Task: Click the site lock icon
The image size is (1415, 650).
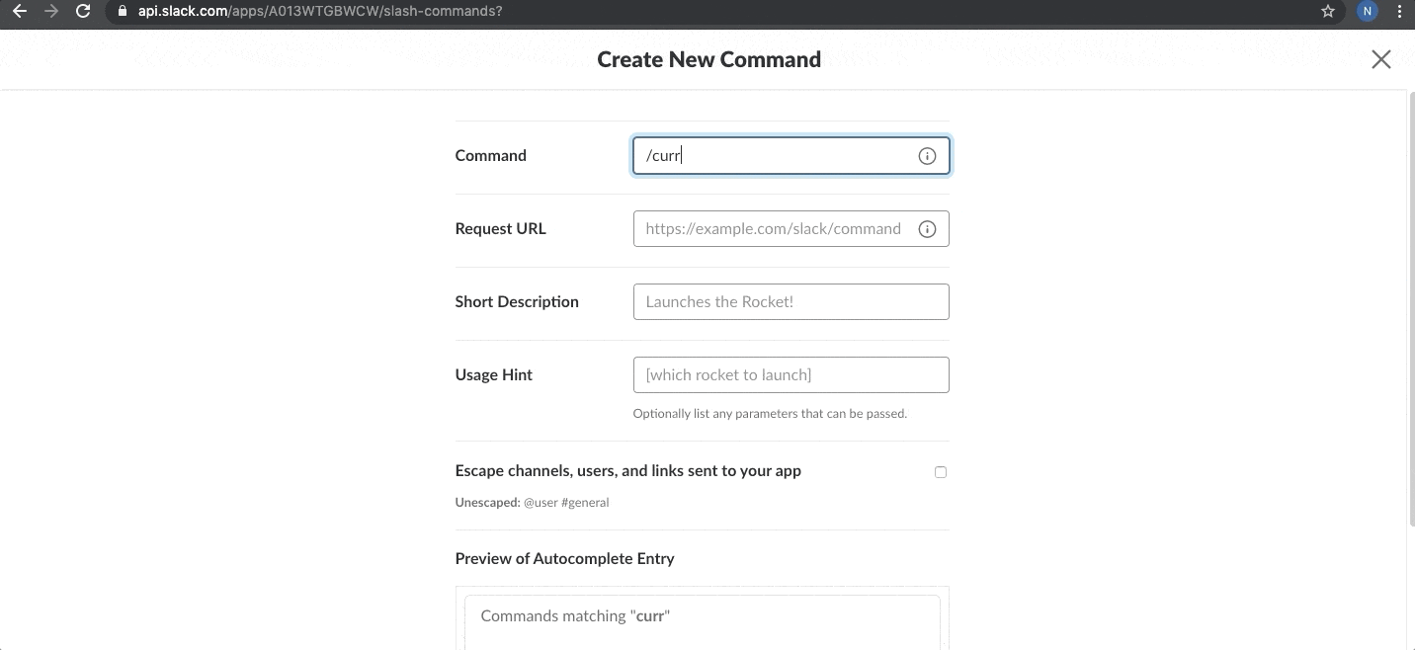Action: (123, 12)
